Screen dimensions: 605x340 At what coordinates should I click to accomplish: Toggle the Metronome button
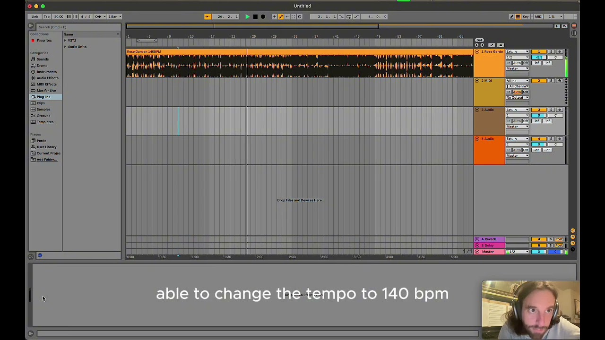click(98, 17)
